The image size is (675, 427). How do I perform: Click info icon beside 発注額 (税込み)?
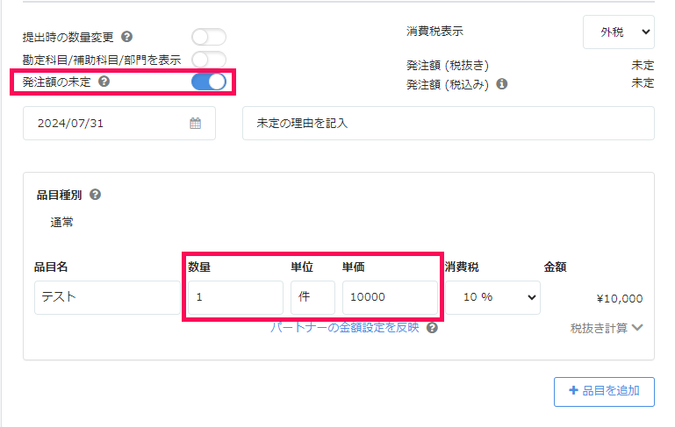coord(502,84)
